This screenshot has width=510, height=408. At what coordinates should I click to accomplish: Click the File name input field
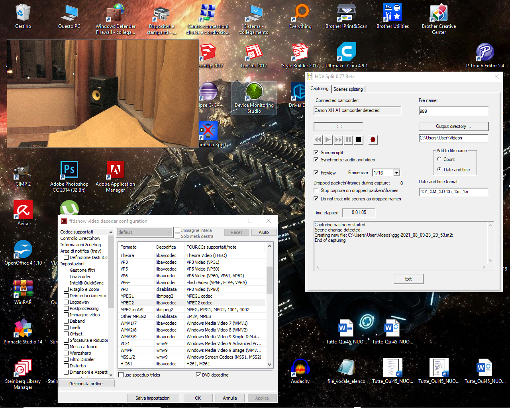(453, 111)
